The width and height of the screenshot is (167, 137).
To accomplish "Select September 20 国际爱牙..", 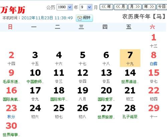I will coord(106,94).
